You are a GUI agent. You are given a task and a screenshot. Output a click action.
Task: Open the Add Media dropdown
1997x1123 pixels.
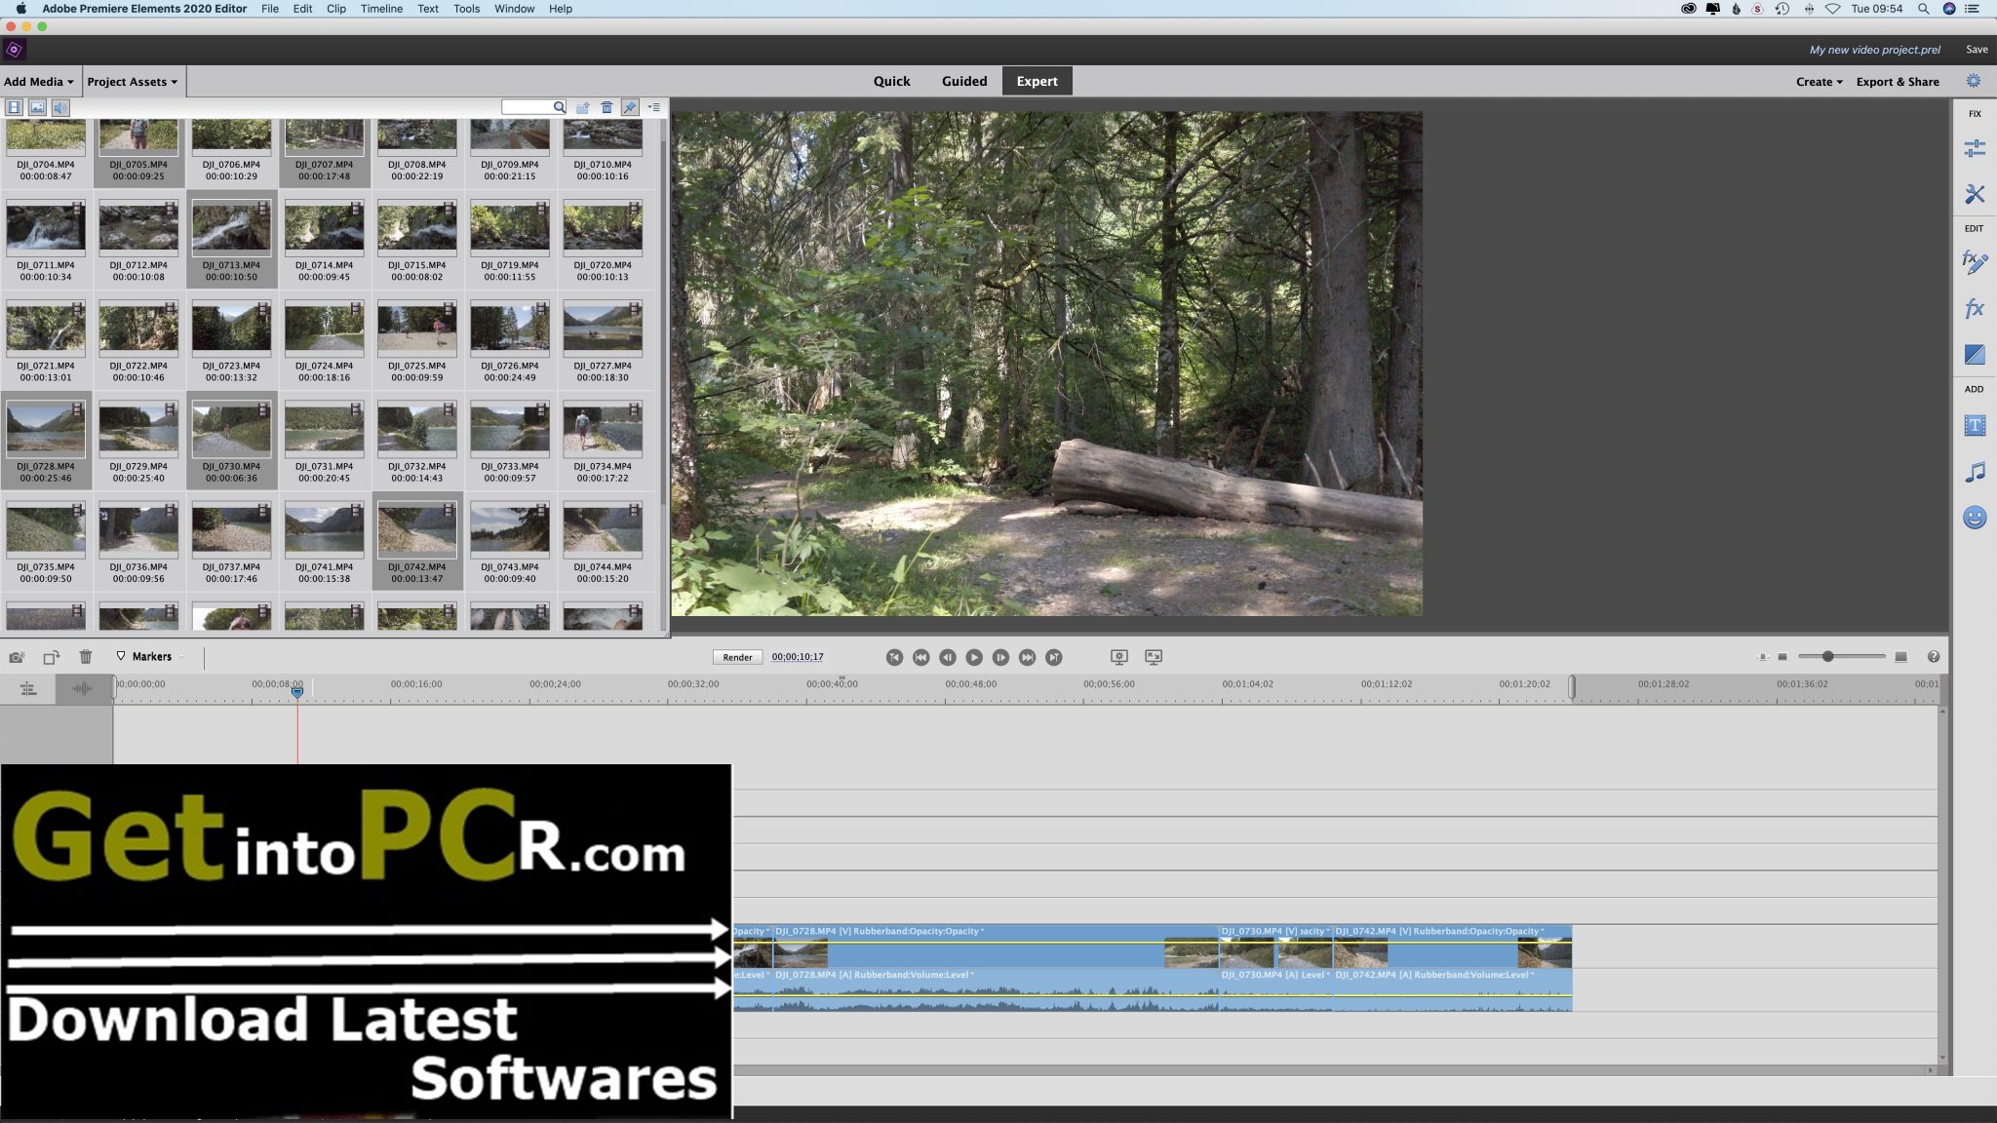(x=39, y=82)
